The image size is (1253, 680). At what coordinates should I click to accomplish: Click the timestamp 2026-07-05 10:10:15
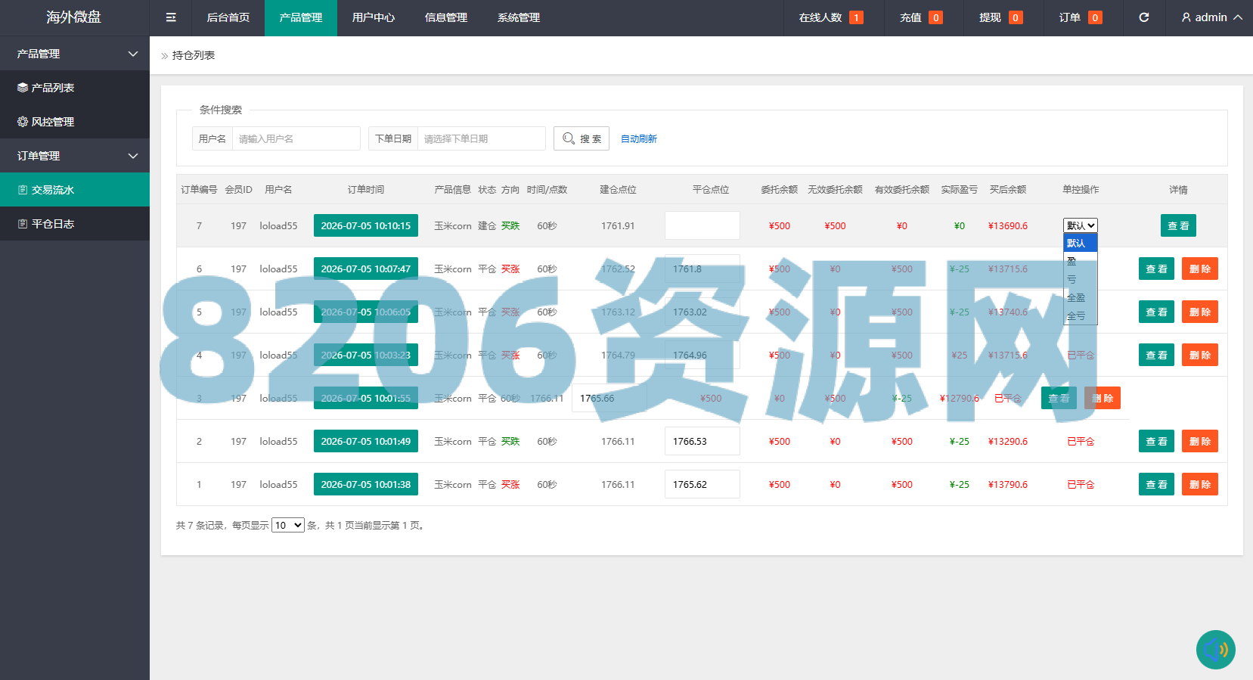pos(366,225)
